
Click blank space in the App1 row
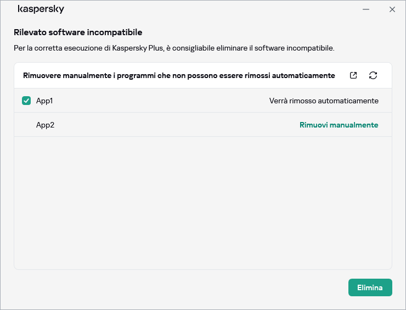(159, 101)
